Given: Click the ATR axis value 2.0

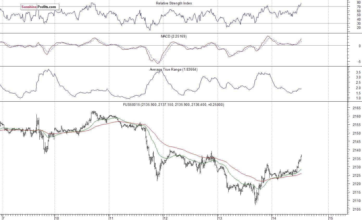Looking at the screenshot, I should pyautogui.click(x=358, y=88).
